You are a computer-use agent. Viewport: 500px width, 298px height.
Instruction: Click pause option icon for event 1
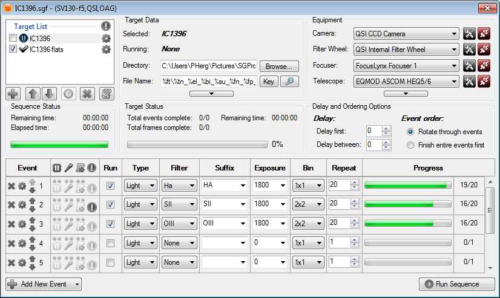tap(57, 189)
